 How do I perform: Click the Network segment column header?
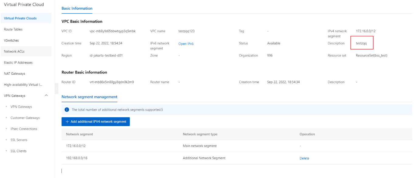[80, 134]
